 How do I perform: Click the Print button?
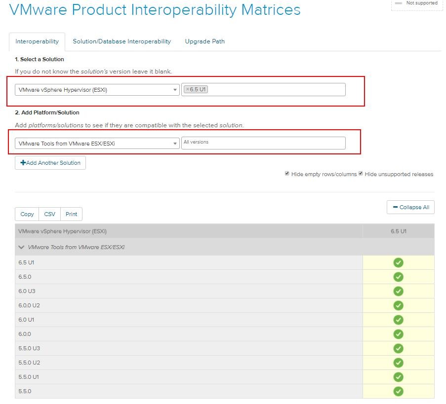(x=72, y=214)
